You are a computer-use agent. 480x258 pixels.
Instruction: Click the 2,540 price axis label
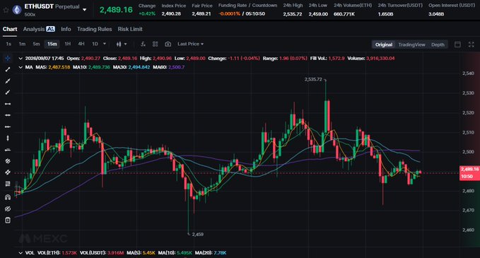(468, 73)
